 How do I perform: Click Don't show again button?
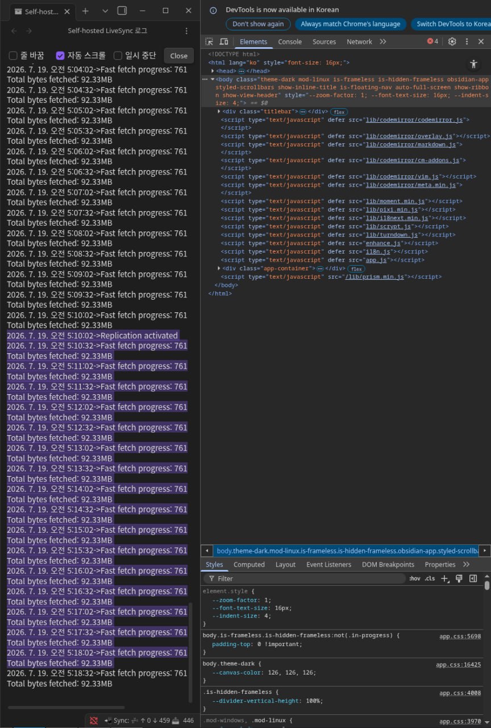[x=258, y=24]
